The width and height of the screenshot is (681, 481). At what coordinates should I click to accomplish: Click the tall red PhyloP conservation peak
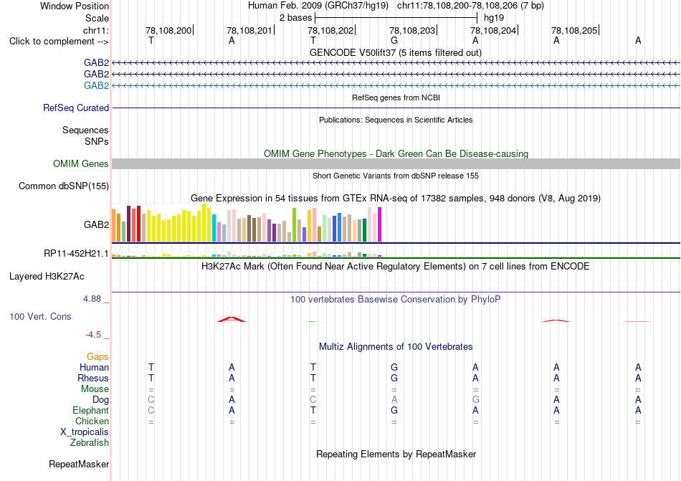tap(232, 319)
